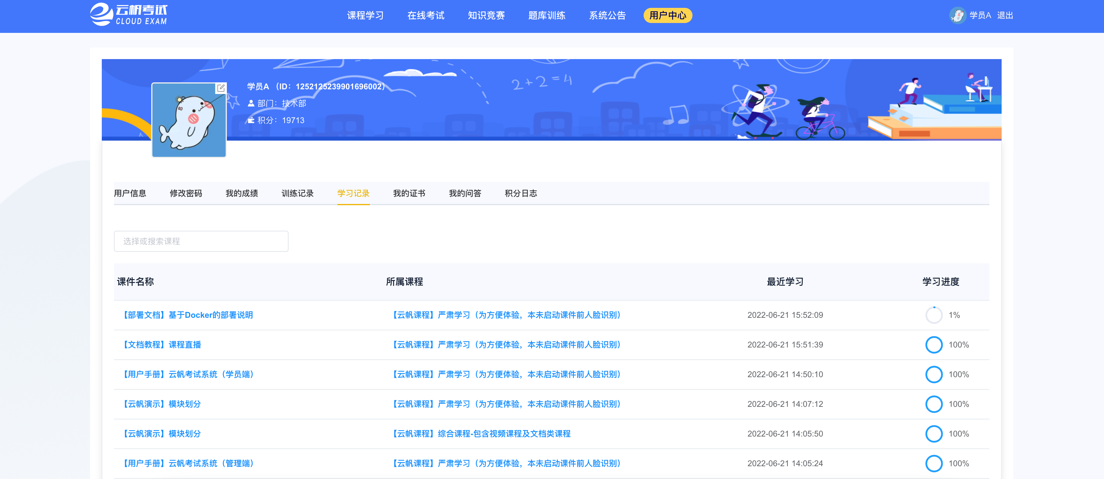Click progress circle in 课程直播 row
The width and height of the screenshot is (1104, 479).
(934, 345)
